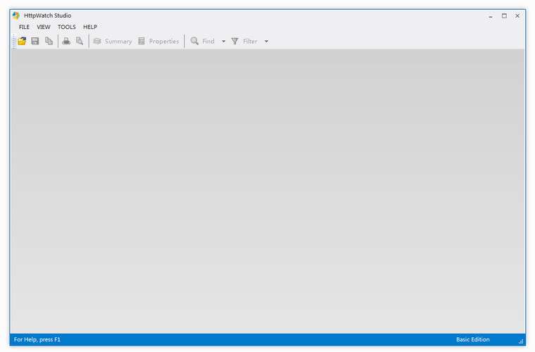Open the HELP menu
535x352 pixels.
coord(90,27)
